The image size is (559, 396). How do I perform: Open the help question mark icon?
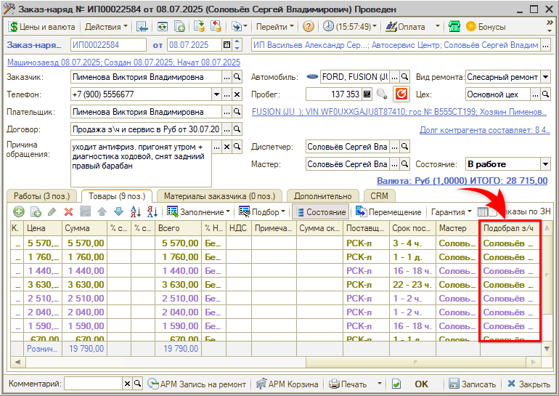pos(309,26)
